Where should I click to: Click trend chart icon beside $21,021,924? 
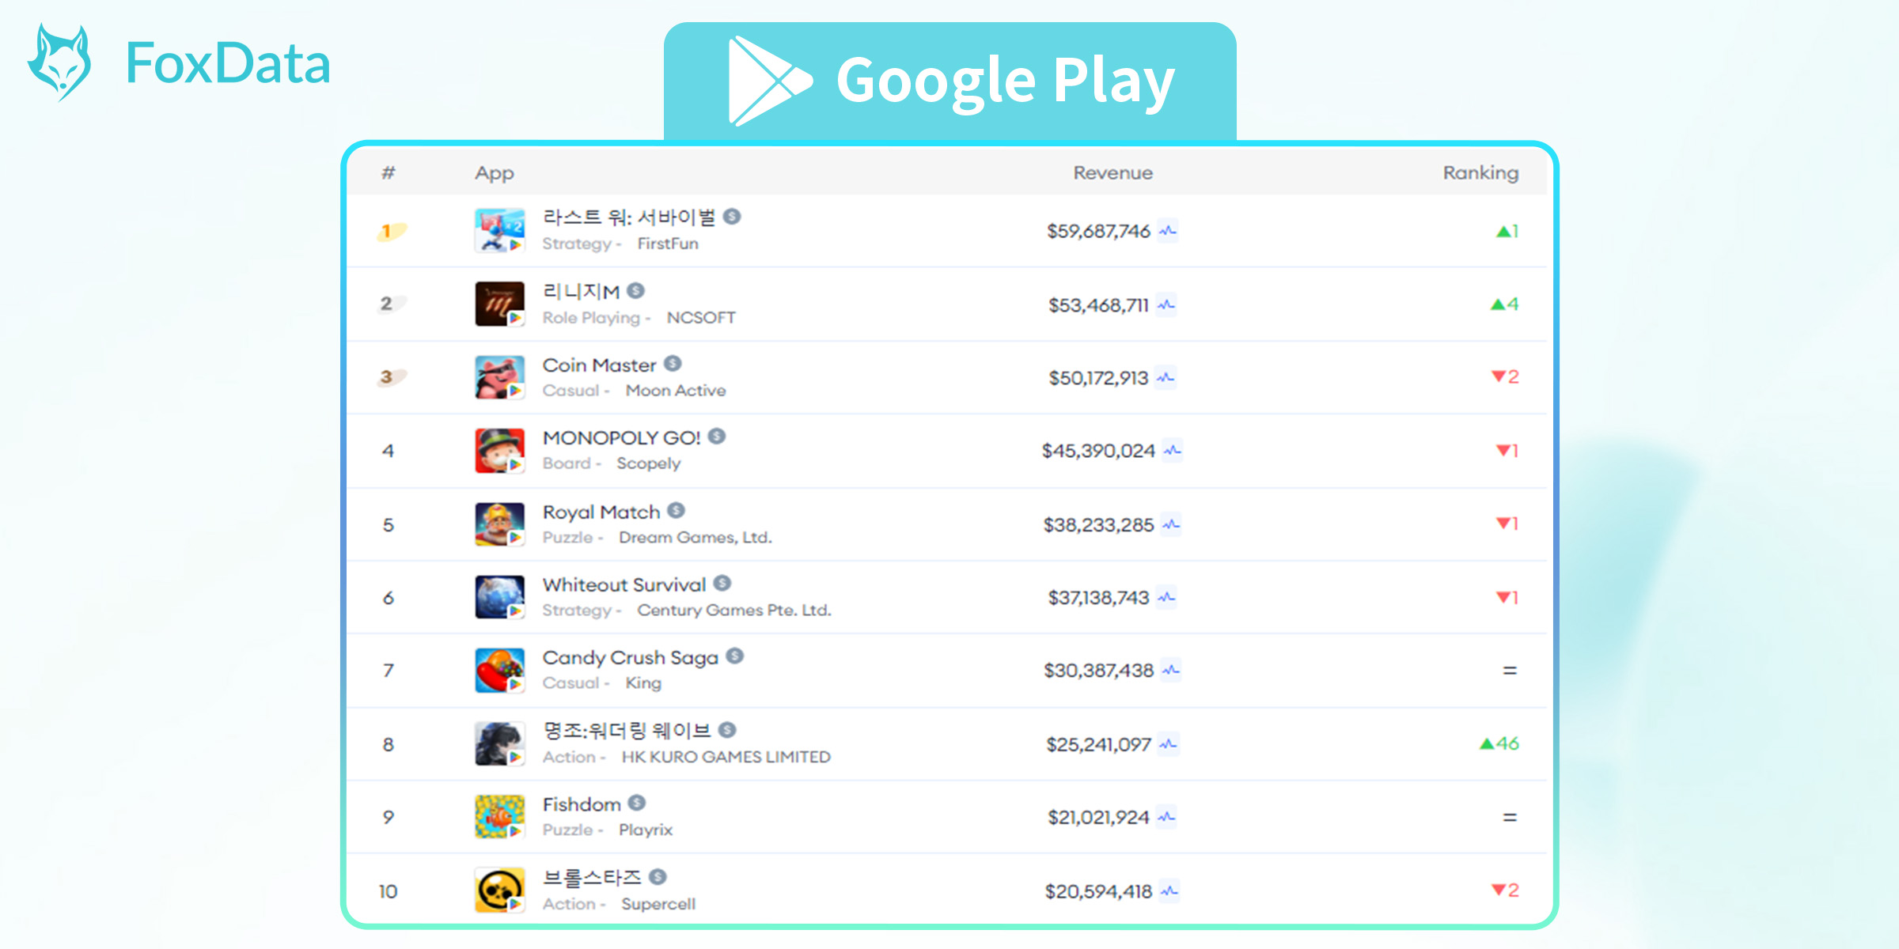[x=1166, y=817]
